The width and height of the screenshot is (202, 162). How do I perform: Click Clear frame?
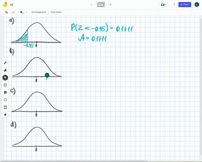56,12
